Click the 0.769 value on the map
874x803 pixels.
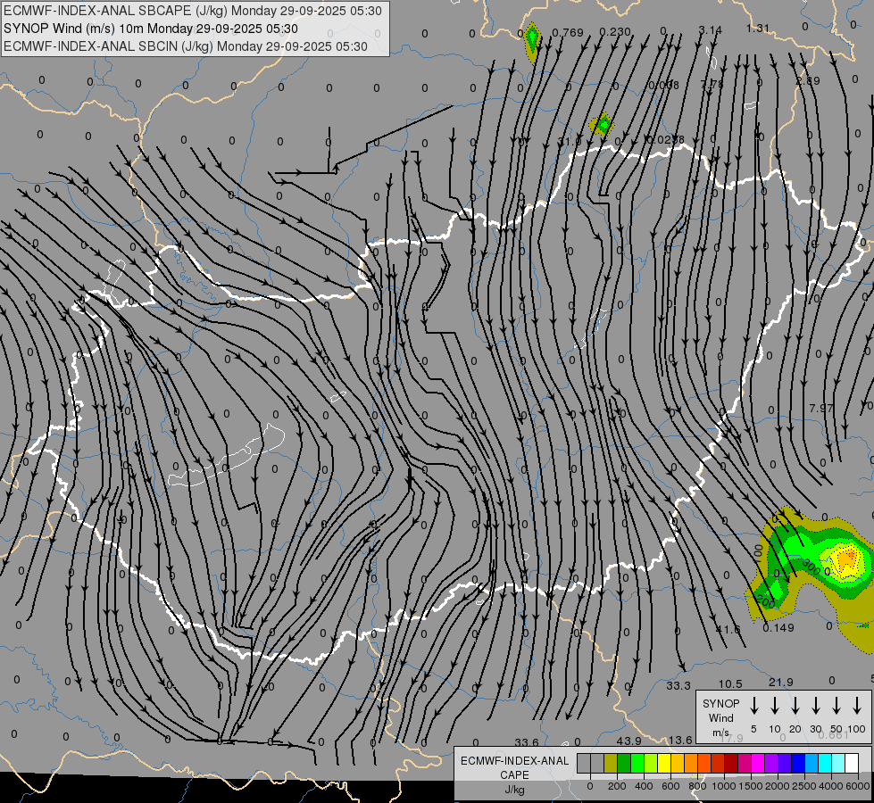(x=568, y=32)
